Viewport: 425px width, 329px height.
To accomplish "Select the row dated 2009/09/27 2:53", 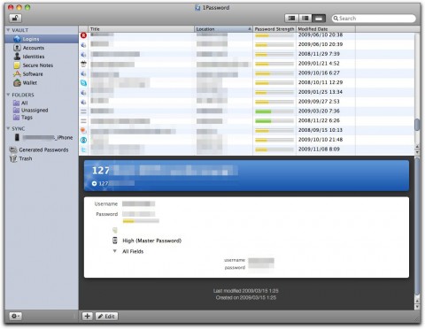I will (x=246, y=102).
